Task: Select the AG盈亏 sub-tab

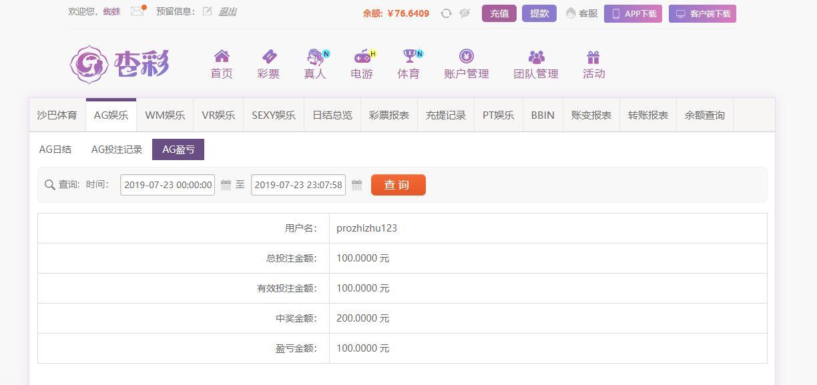Action: point(178,149)
